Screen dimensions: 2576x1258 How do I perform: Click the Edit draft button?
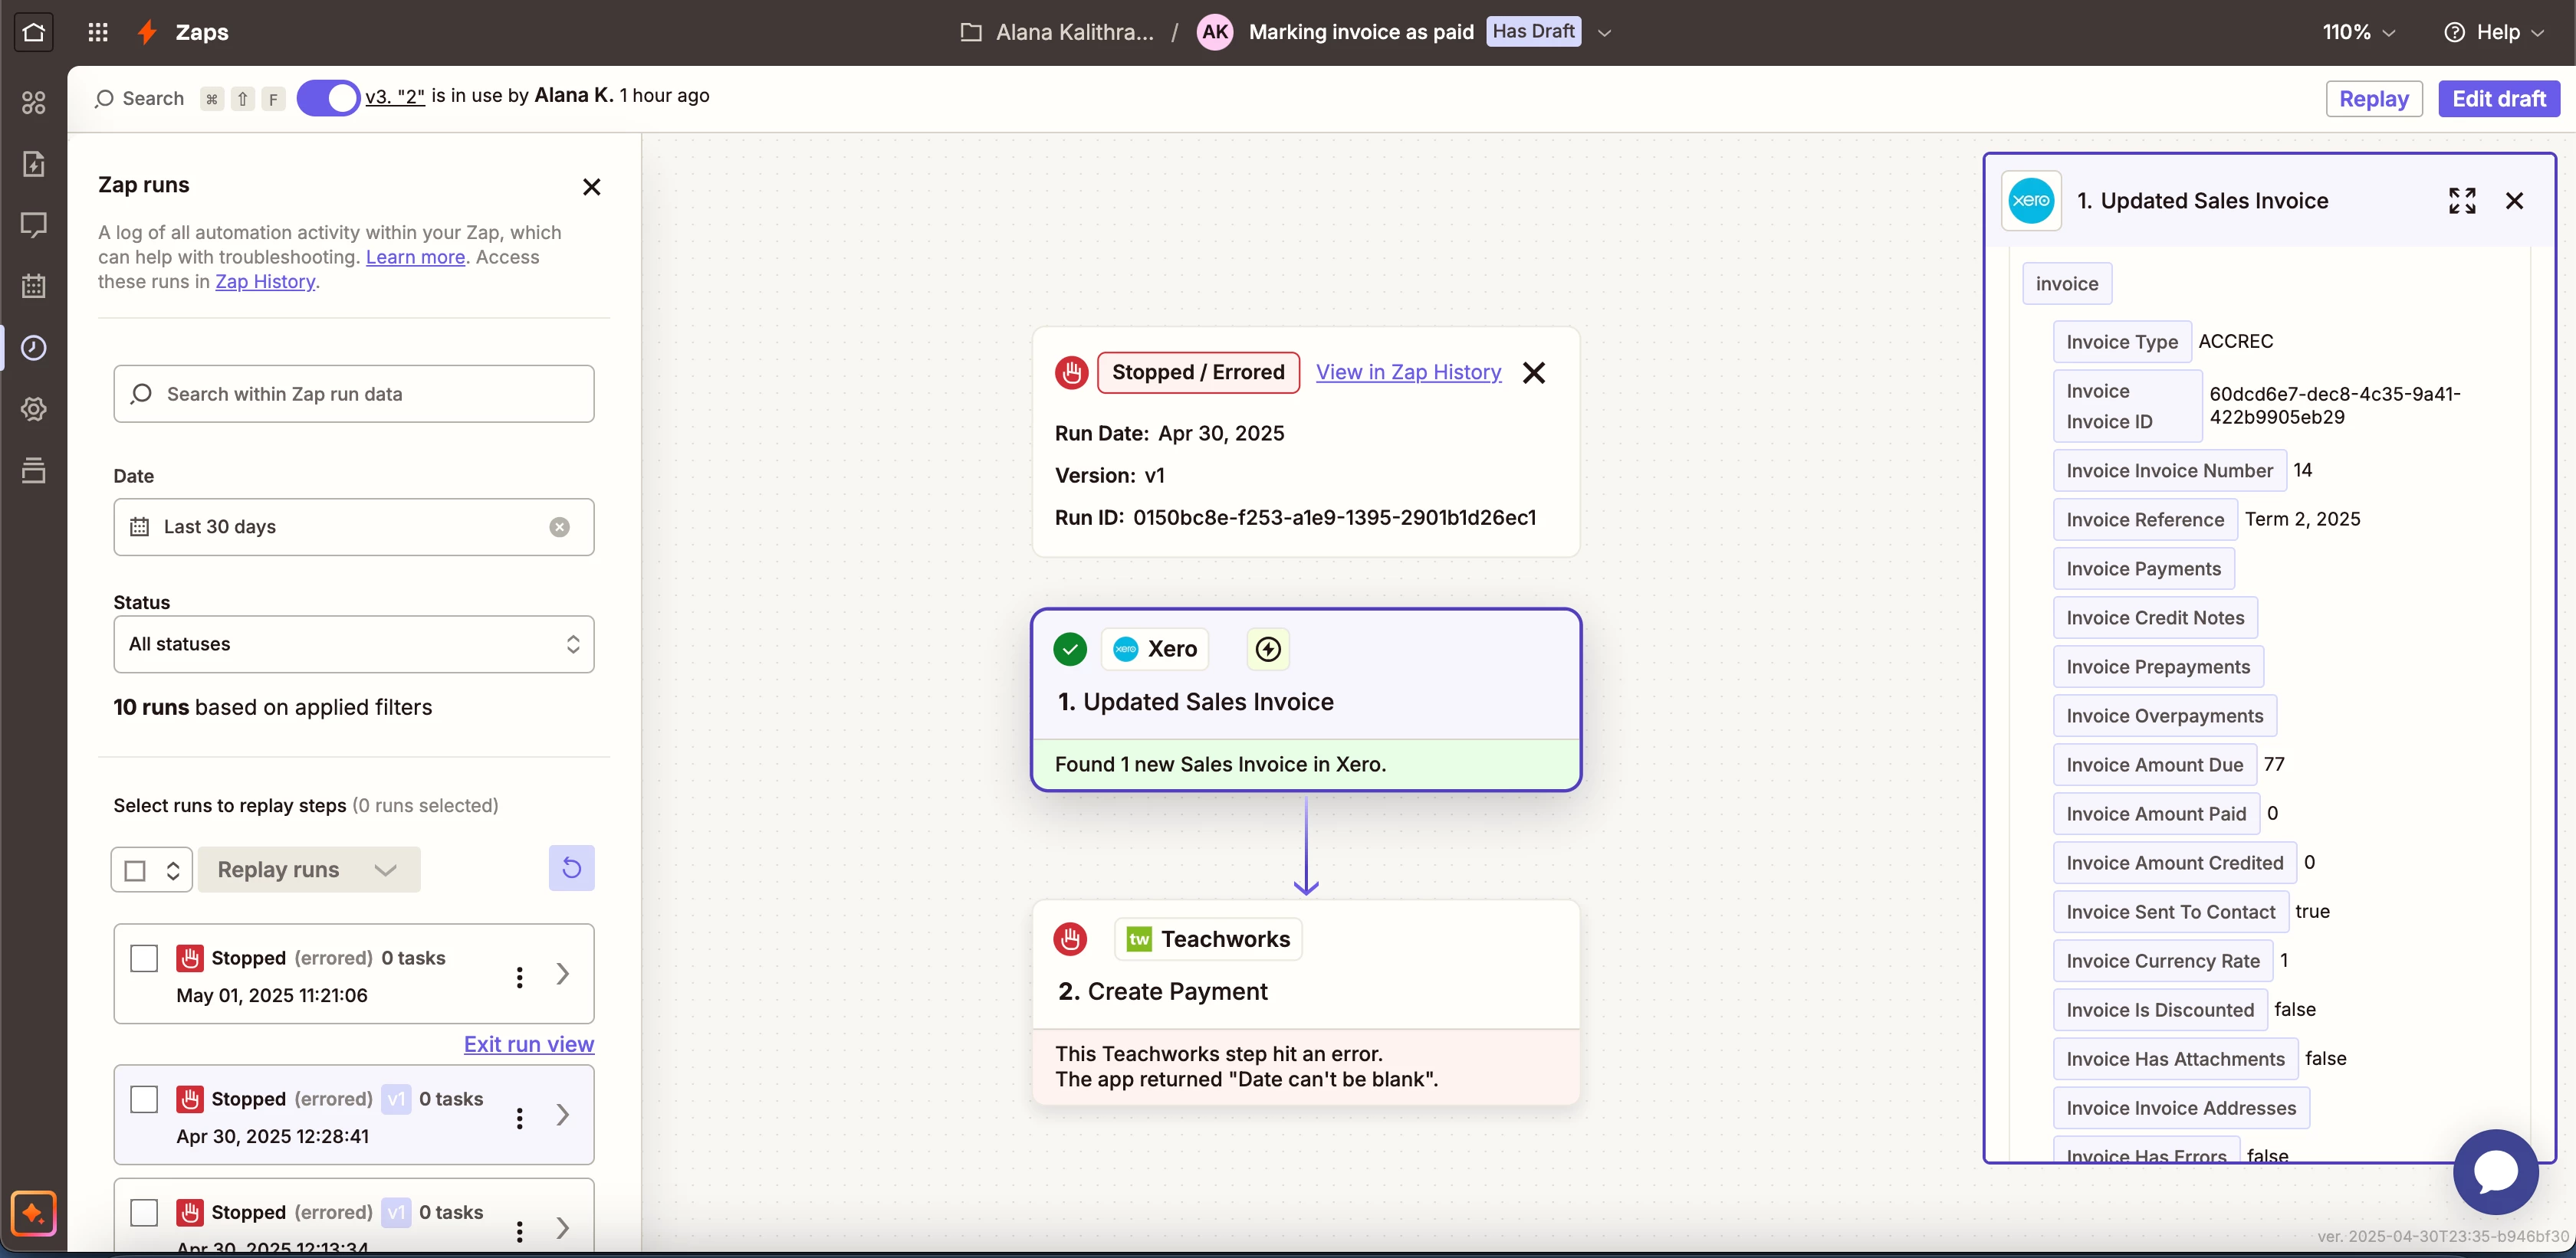click(2498, 99)
